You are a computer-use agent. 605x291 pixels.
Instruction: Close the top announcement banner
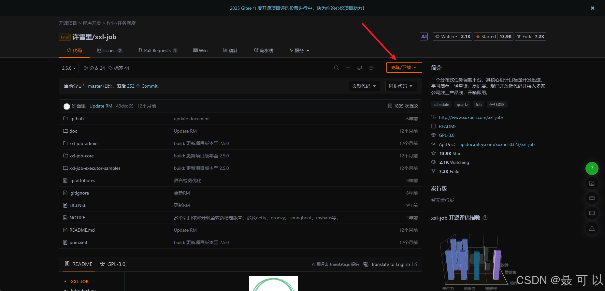593,8
